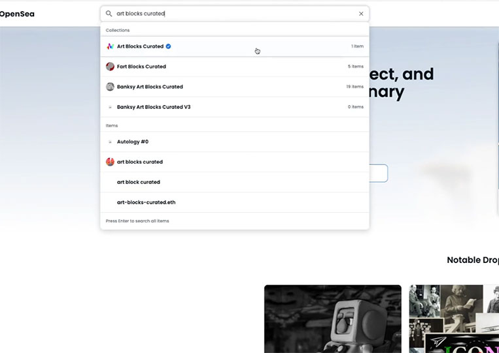This screenshot has width=499, height=353.
Task: Choose Banksy Art Blocks Curated result
Action: pos(235,87)
